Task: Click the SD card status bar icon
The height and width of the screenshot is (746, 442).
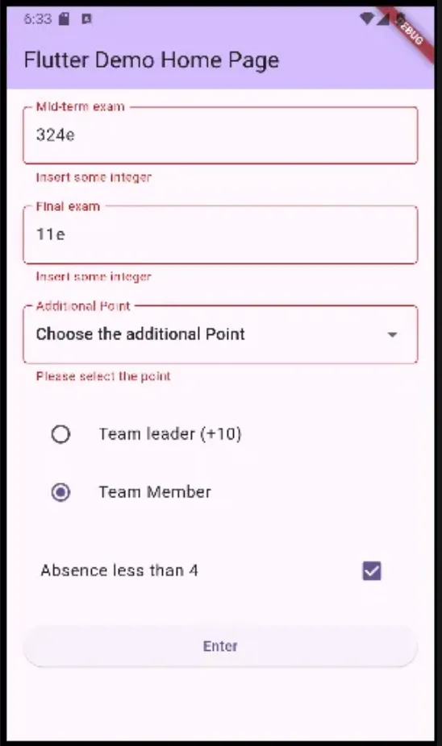Action: 64,19
